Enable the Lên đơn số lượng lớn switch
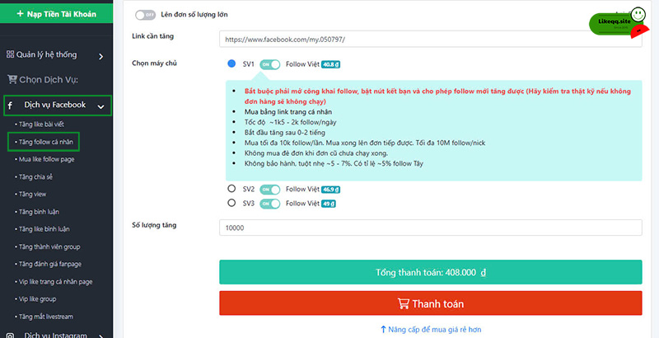 click(145, 14)
